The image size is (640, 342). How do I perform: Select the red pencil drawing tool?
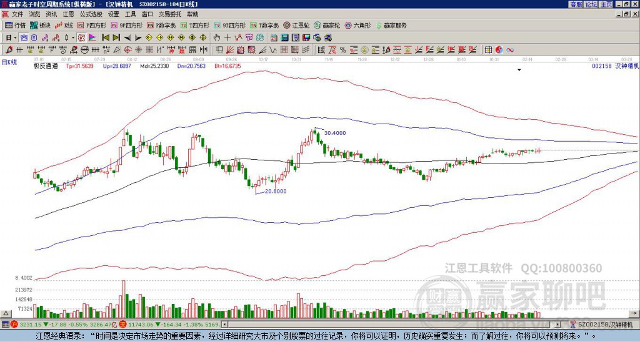pyautogui.click(x=9, y=50)
